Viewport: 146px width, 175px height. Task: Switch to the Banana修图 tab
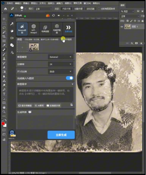click(22, 29)
